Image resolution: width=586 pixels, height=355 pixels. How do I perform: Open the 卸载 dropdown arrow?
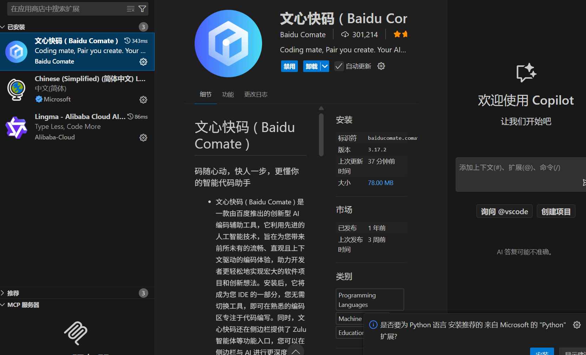click(325, 66)
